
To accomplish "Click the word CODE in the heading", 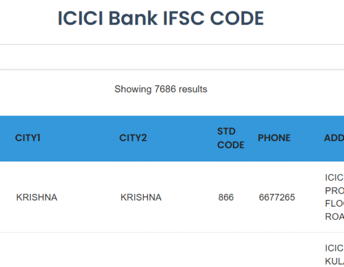I will pos(235,18).
